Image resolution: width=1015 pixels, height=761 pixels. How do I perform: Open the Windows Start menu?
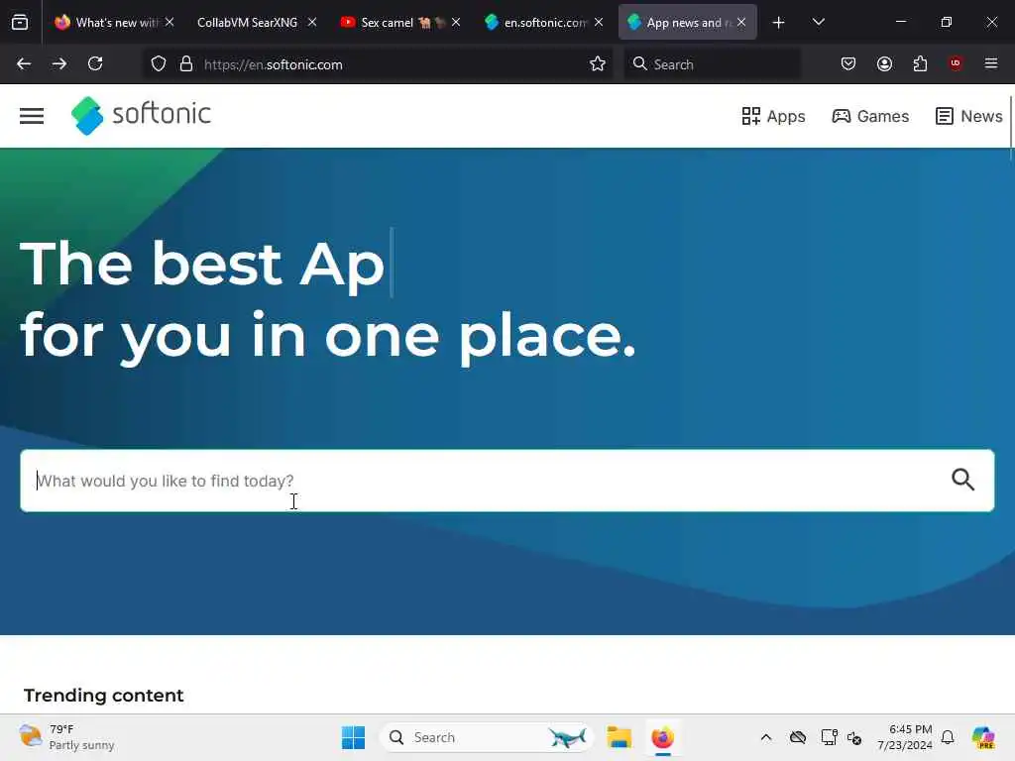353,737
